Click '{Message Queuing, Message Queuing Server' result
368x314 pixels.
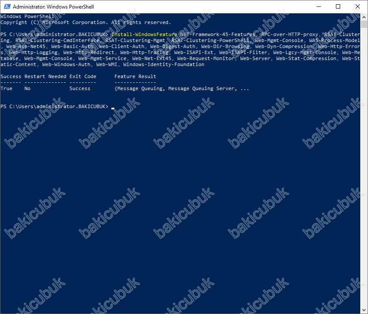tap(176, 89)
